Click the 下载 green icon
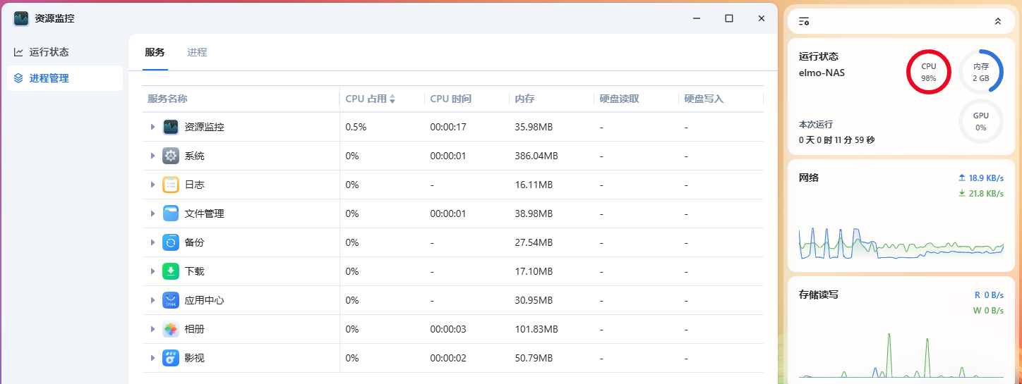Image resolution: width=1022 pixels, height=384 pixels. click(x=171, y=271)
